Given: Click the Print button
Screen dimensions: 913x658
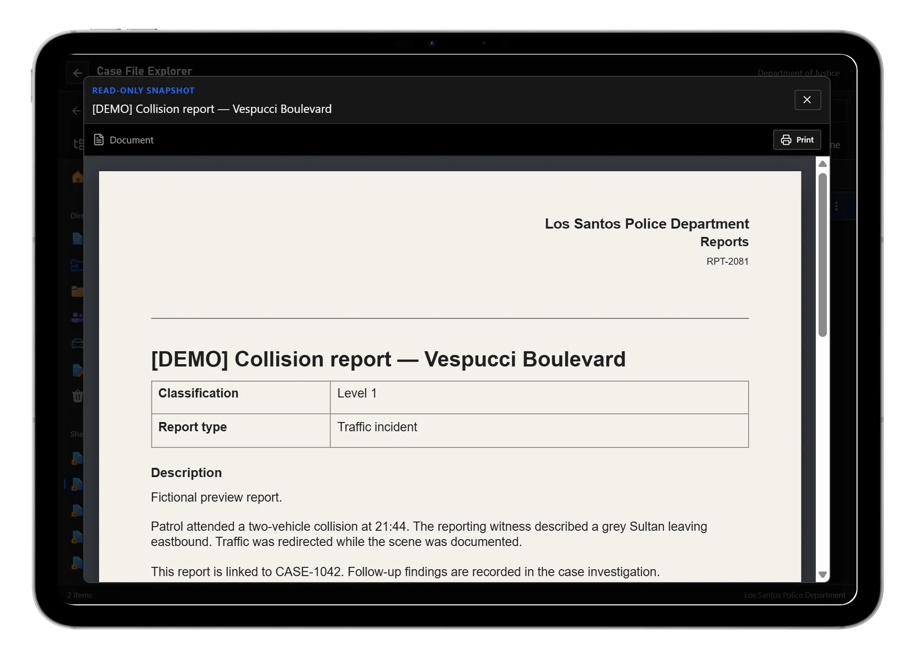Looking at the screenshot, I should coord(797,140).
